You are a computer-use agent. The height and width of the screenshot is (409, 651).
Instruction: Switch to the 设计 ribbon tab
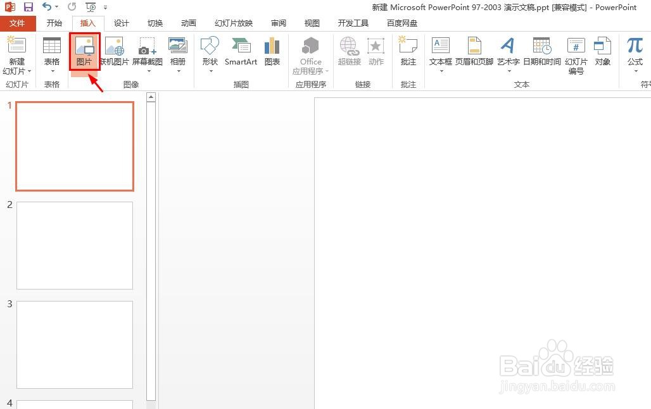(x=121, y=23)
